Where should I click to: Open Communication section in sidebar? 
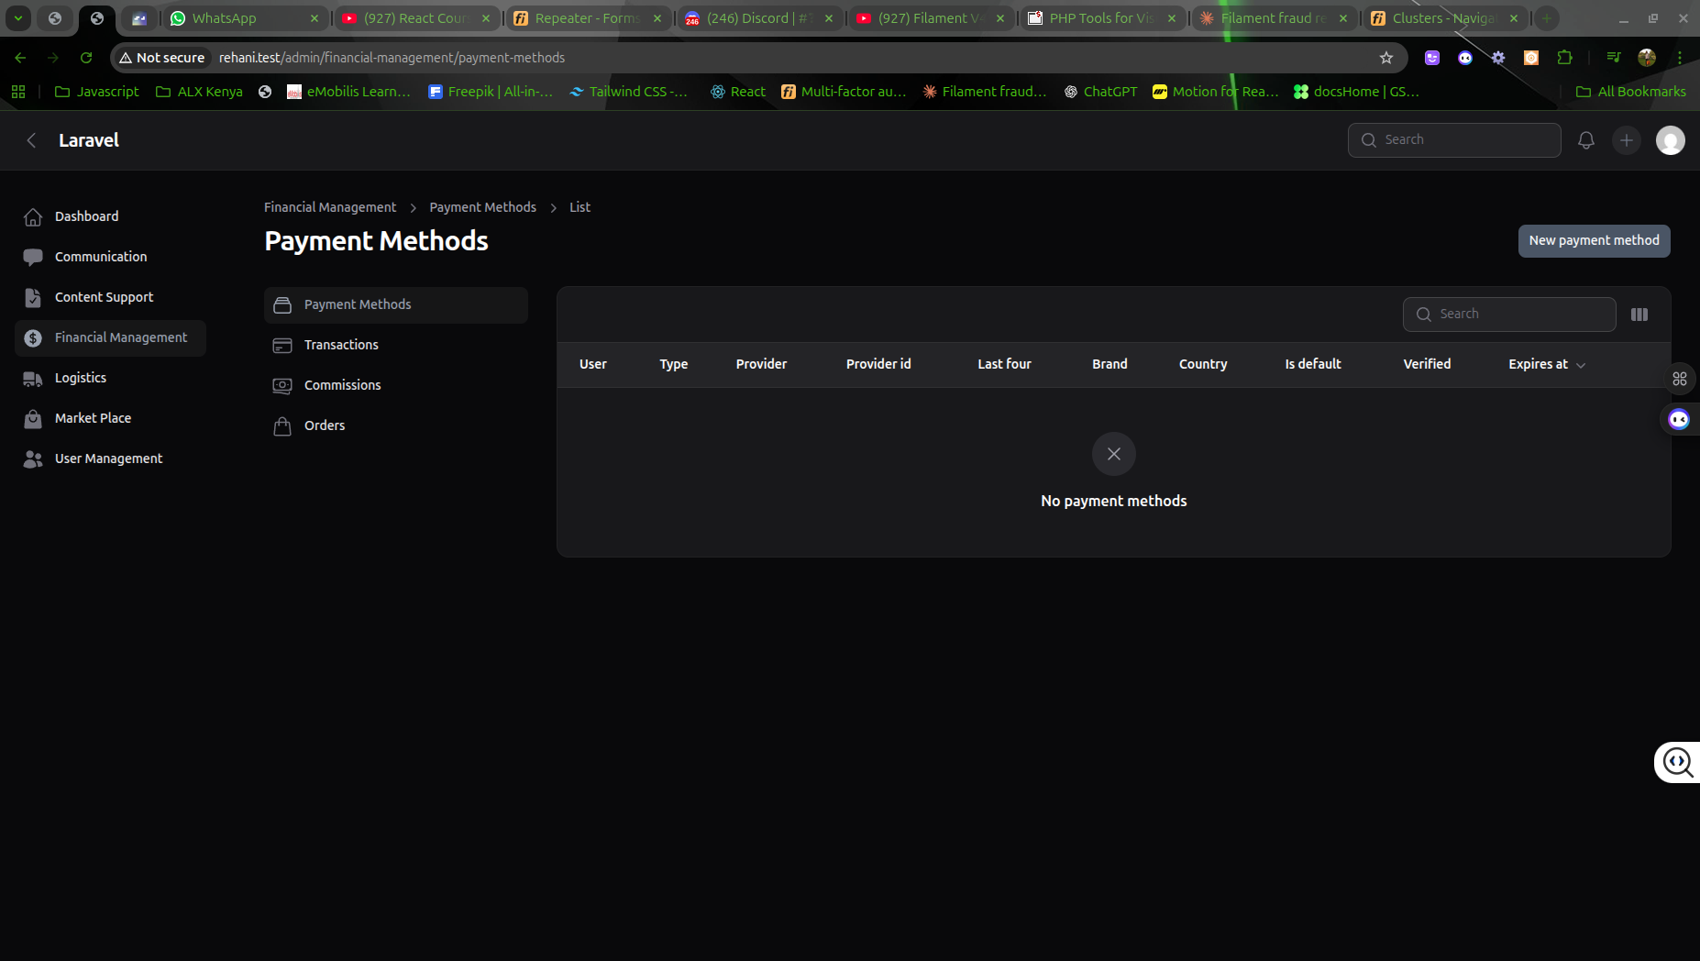tap(111, 258)
